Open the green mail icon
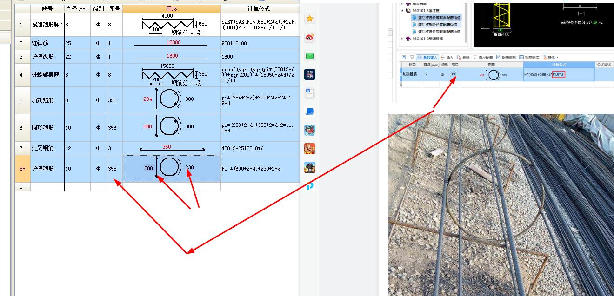 310,56
